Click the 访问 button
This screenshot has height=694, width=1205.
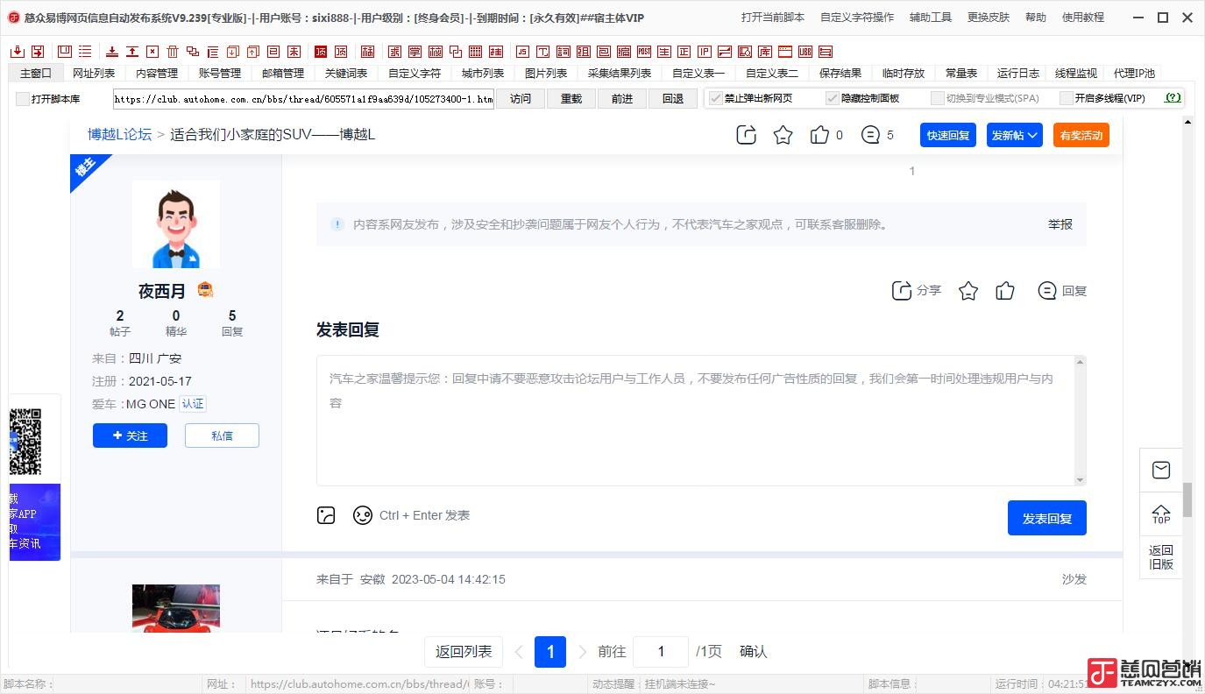pos(521,99)
